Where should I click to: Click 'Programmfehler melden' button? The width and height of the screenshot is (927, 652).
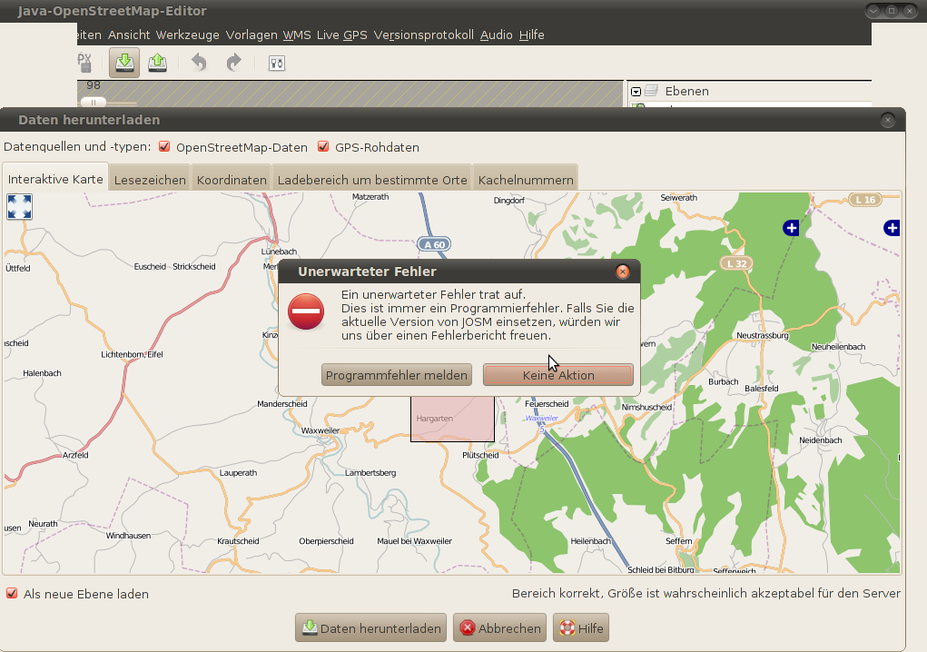tap(397, 375)
